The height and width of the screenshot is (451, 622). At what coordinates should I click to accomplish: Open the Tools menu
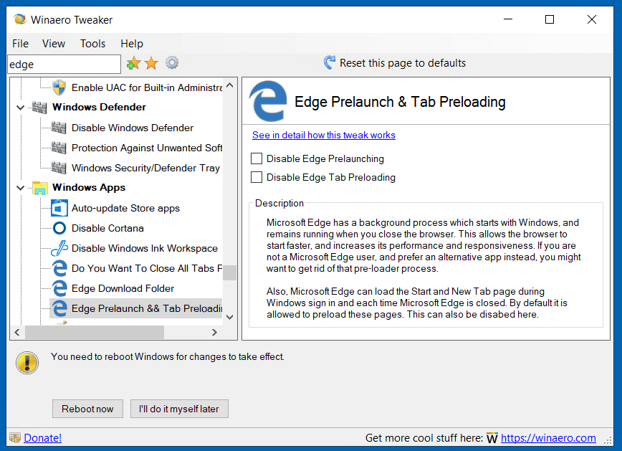tap(92, 44)
